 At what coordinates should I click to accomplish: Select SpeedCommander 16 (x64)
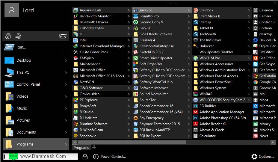[x=162, y=112]
